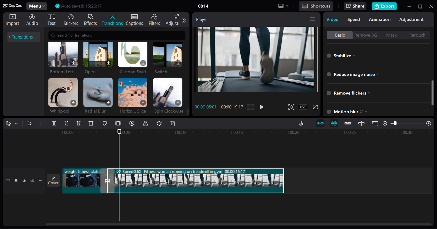Screen dimensions: 437x229
Task: Click the Delete trash icon
Action: [x=91, y=123]
